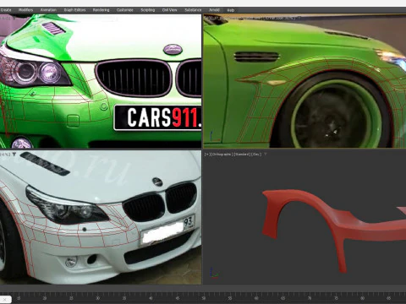Open the Create menu
The height and width of the screenshot is (304, 406).
[6, 10]
